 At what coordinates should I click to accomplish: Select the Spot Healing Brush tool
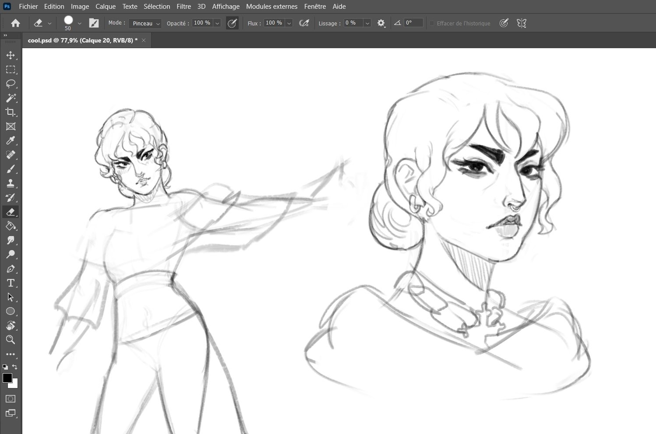[11, 155]
